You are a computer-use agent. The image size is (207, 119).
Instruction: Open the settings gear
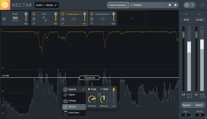pyautogui.click(x=187, y=5)
